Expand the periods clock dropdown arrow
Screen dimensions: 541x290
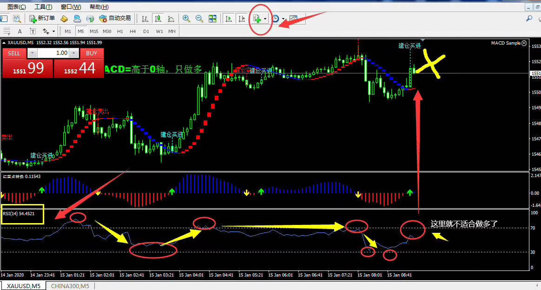pos(283,19)
